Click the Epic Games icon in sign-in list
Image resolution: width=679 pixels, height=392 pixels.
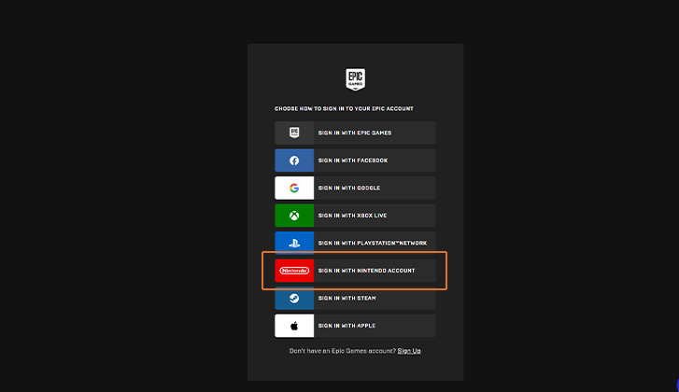(x=294, y=133)
